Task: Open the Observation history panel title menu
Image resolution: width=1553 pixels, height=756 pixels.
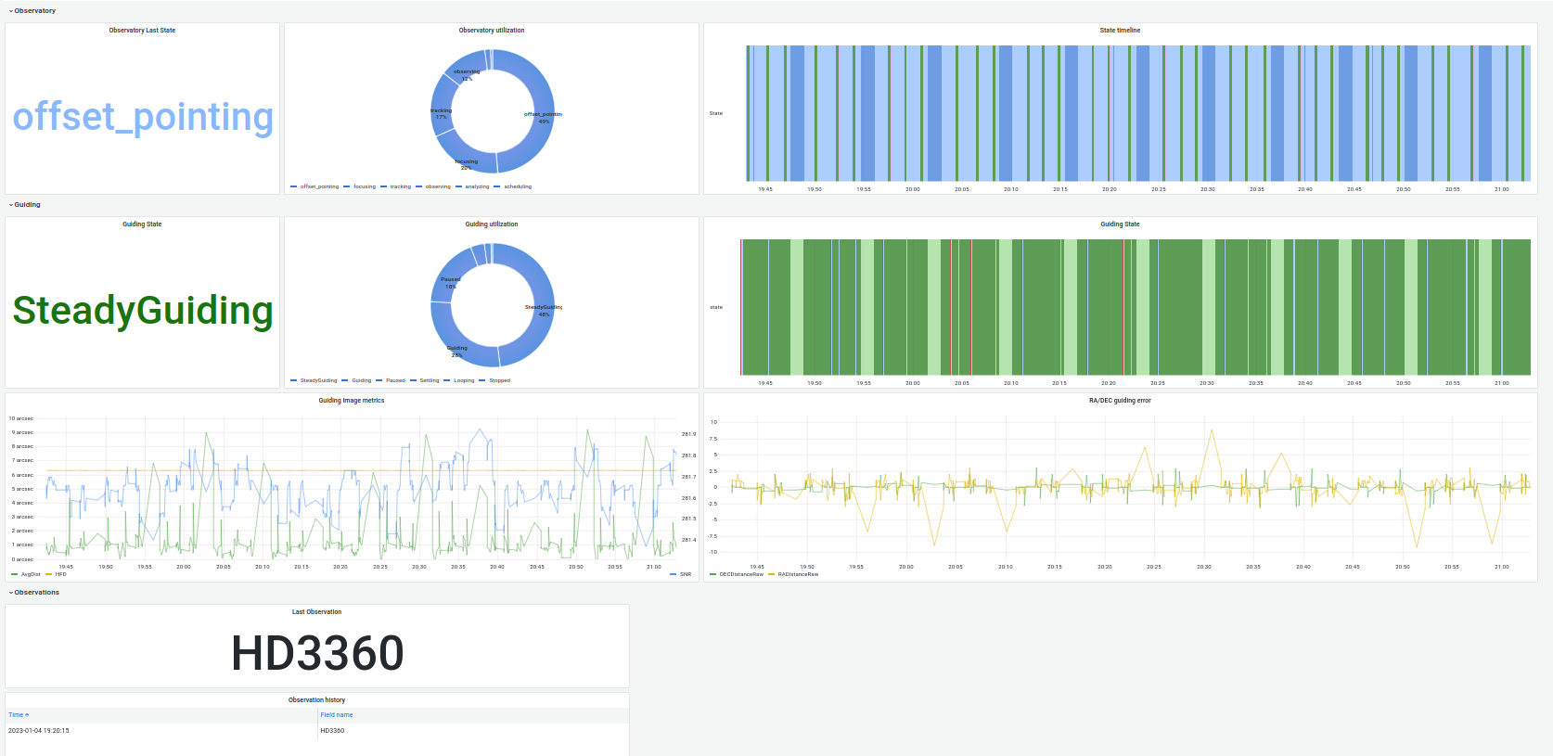Action: tap(316, 700)
